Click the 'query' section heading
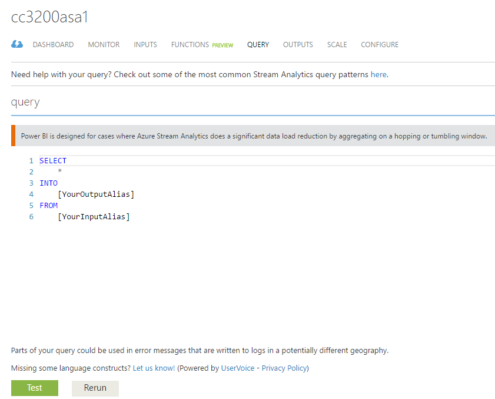The image size is (495, 399). pyautogui.click(x=25, y=102)
